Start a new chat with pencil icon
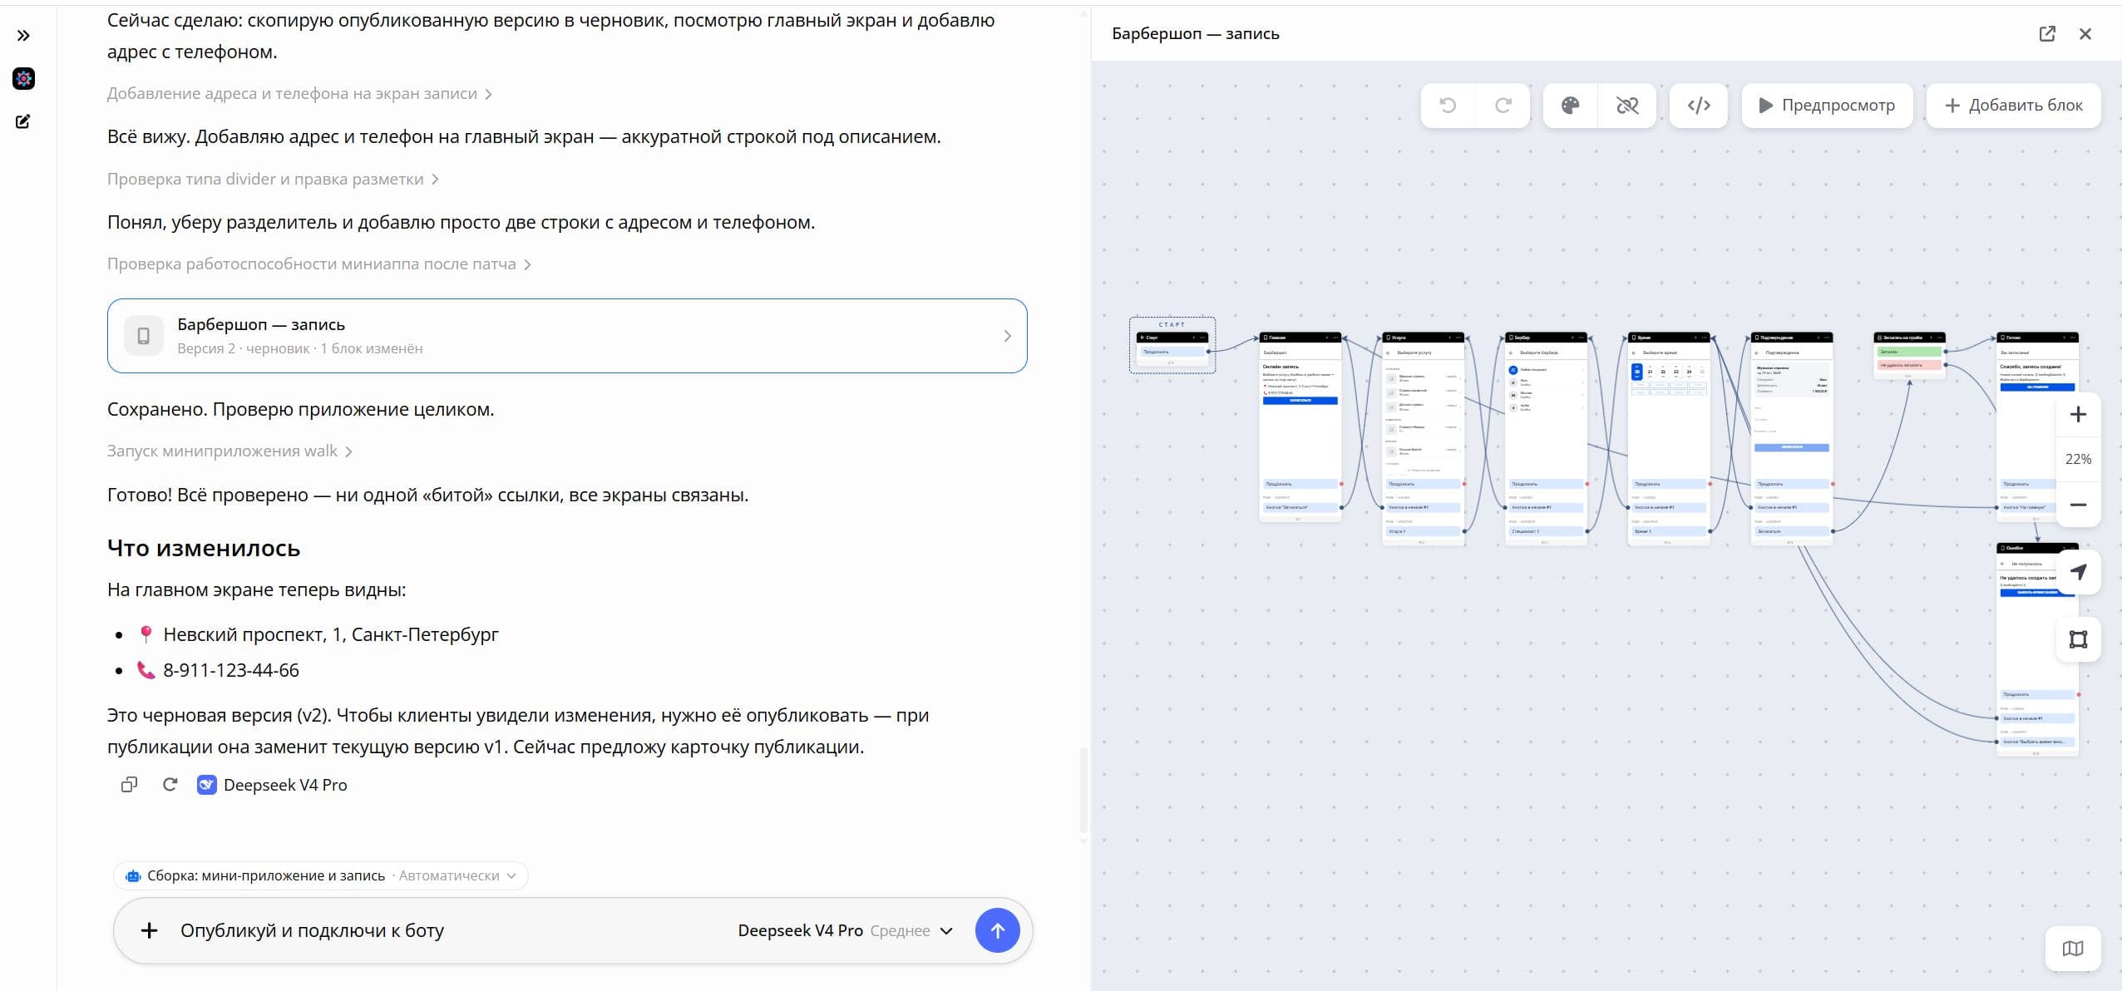 pos(23,121)
